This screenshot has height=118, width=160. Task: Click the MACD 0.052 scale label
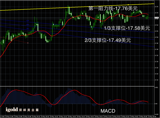coord(156,87)
